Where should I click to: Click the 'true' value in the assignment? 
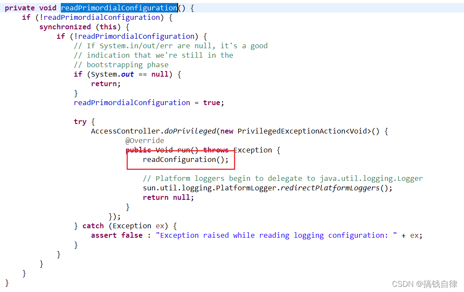pos(212,103)
